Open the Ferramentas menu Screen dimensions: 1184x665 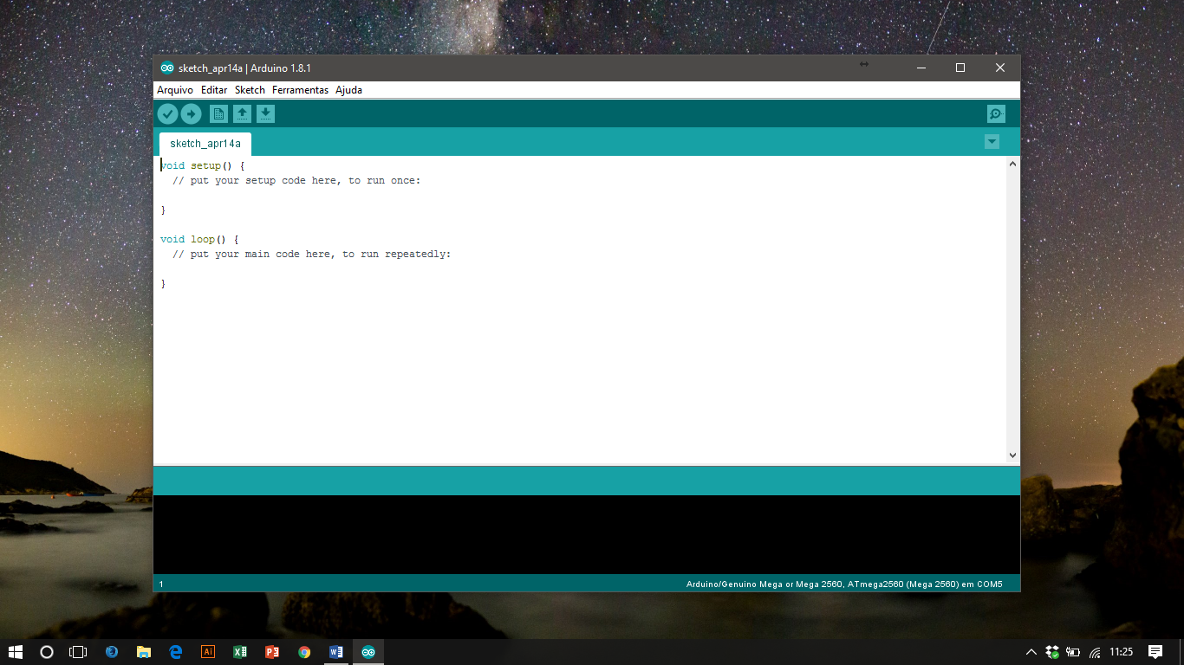300,90
